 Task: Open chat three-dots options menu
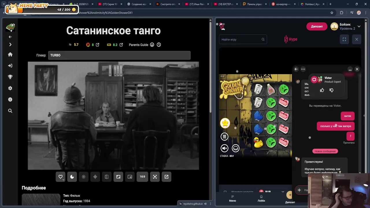[303, 69]
